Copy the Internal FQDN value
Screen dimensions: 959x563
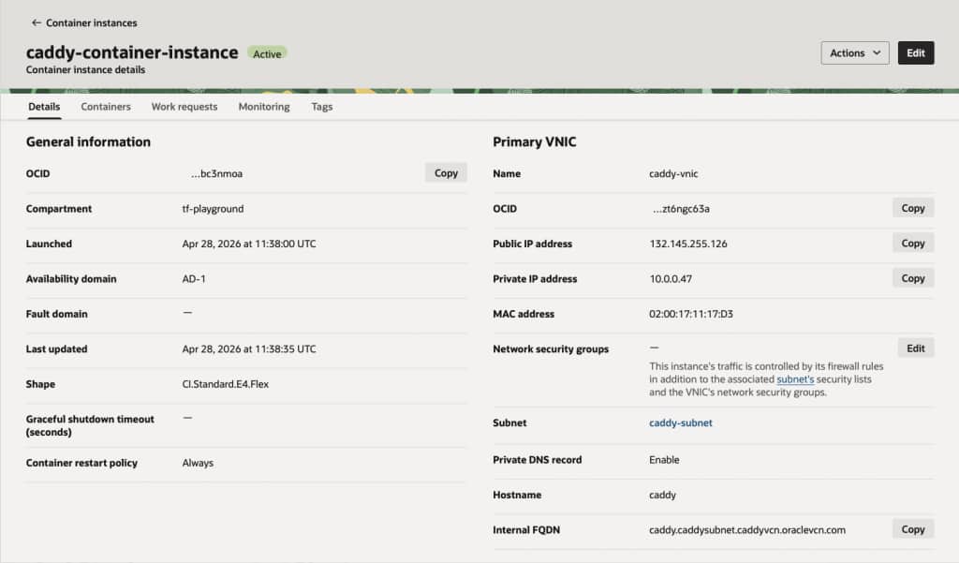[913, 529]
